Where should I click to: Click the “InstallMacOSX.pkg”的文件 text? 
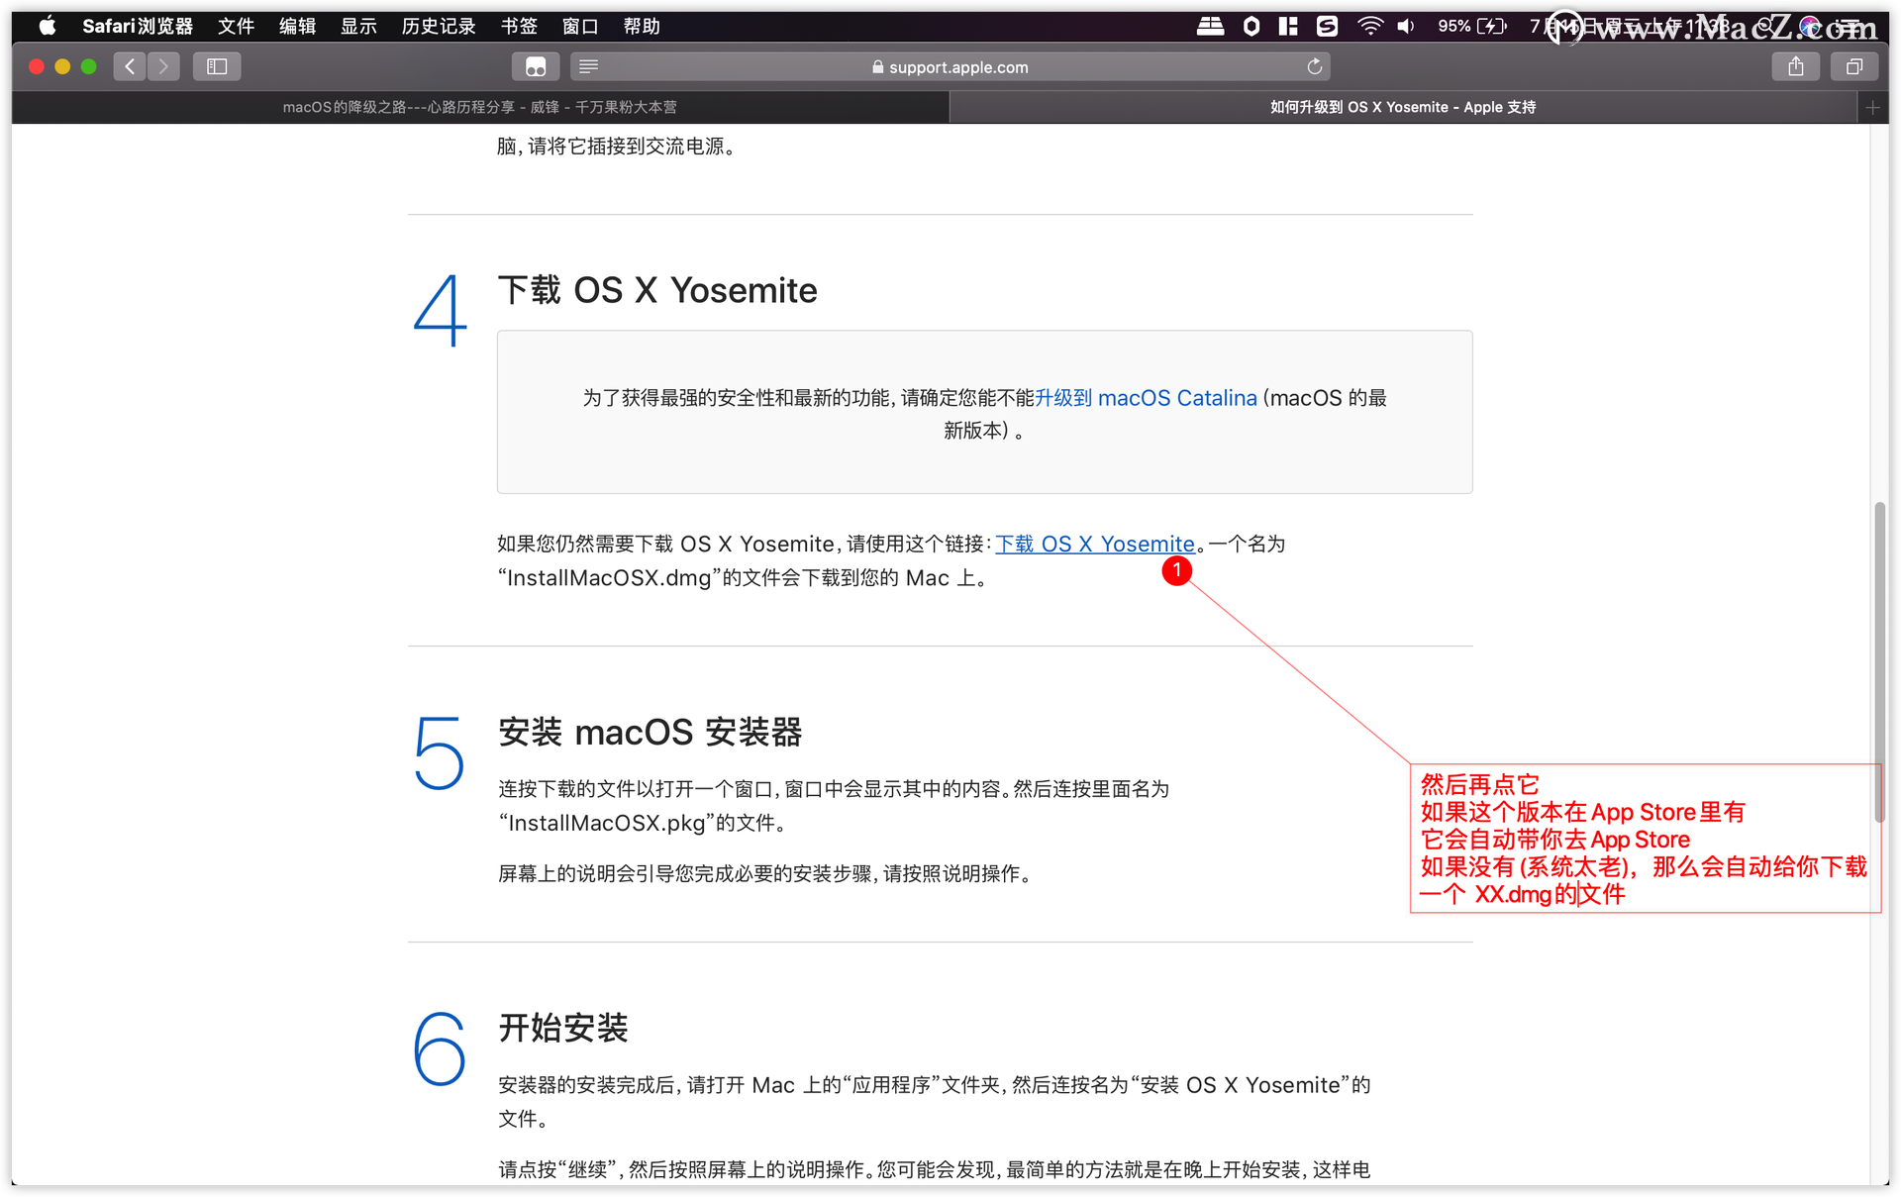643,823
